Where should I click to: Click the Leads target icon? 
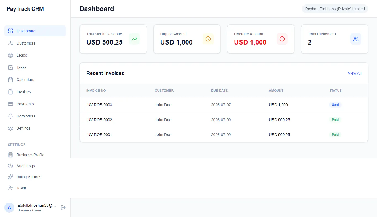click(10, 55)
